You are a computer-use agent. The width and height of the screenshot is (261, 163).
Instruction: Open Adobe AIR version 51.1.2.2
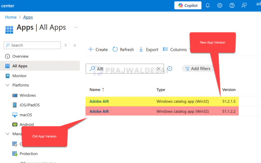coord(99,111)
